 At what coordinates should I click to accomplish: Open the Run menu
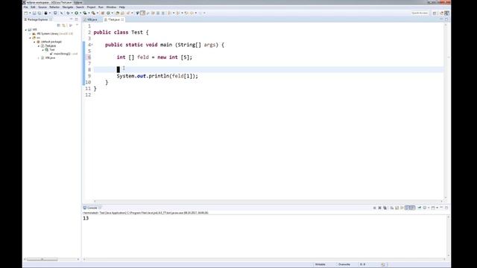click(x=101, y=7)
